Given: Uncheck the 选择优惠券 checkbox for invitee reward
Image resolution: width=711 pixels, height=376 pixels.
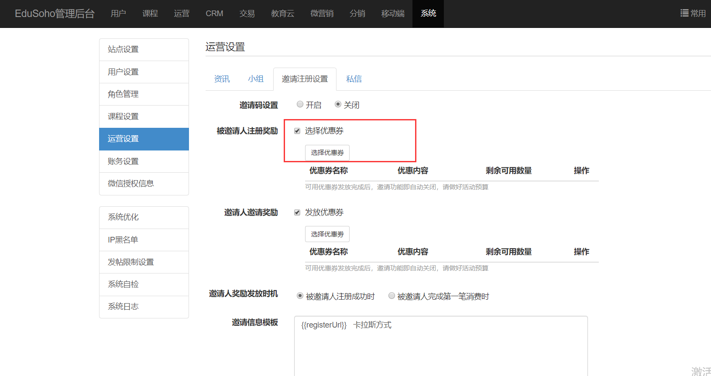Looking at the screenshot, I should (297, 131).
